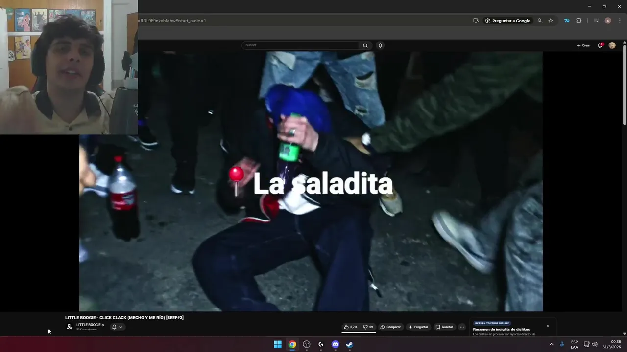Viewport: 627px width, 352px height.
Task: Click the Guardar save button
Action: click(444, 327)
